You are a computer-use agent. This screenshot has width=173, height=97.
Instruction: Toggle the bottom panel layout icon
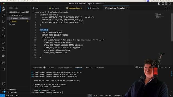coord(163,4)
